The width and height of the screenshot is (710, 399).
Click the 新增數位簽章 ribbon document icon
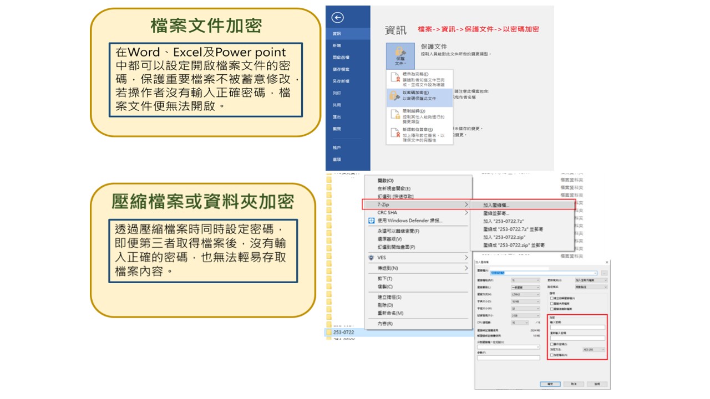tap(394, 134)
